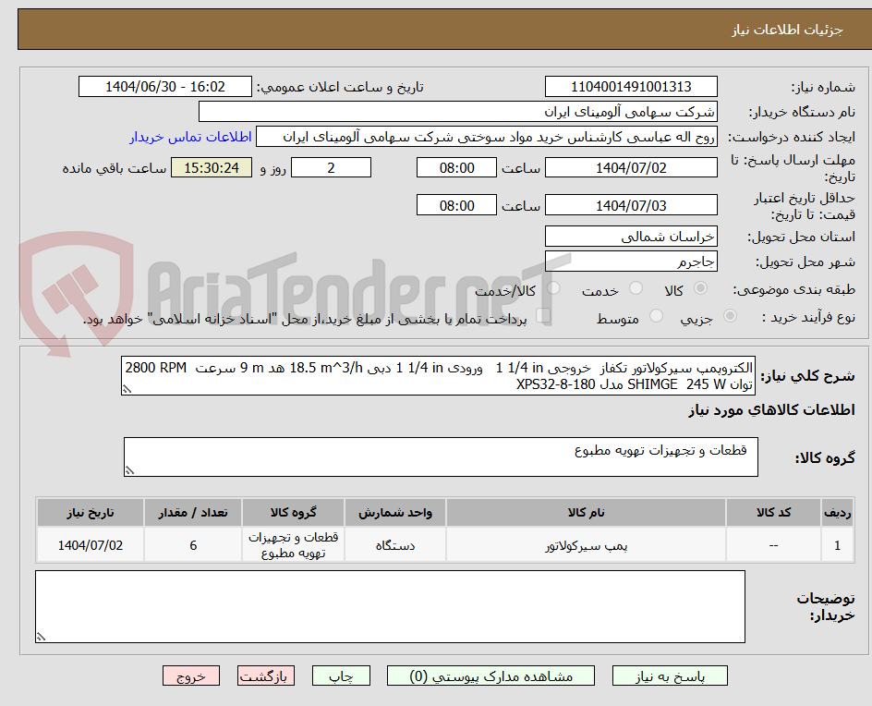Select the کالا radio option

coord(699,288)
